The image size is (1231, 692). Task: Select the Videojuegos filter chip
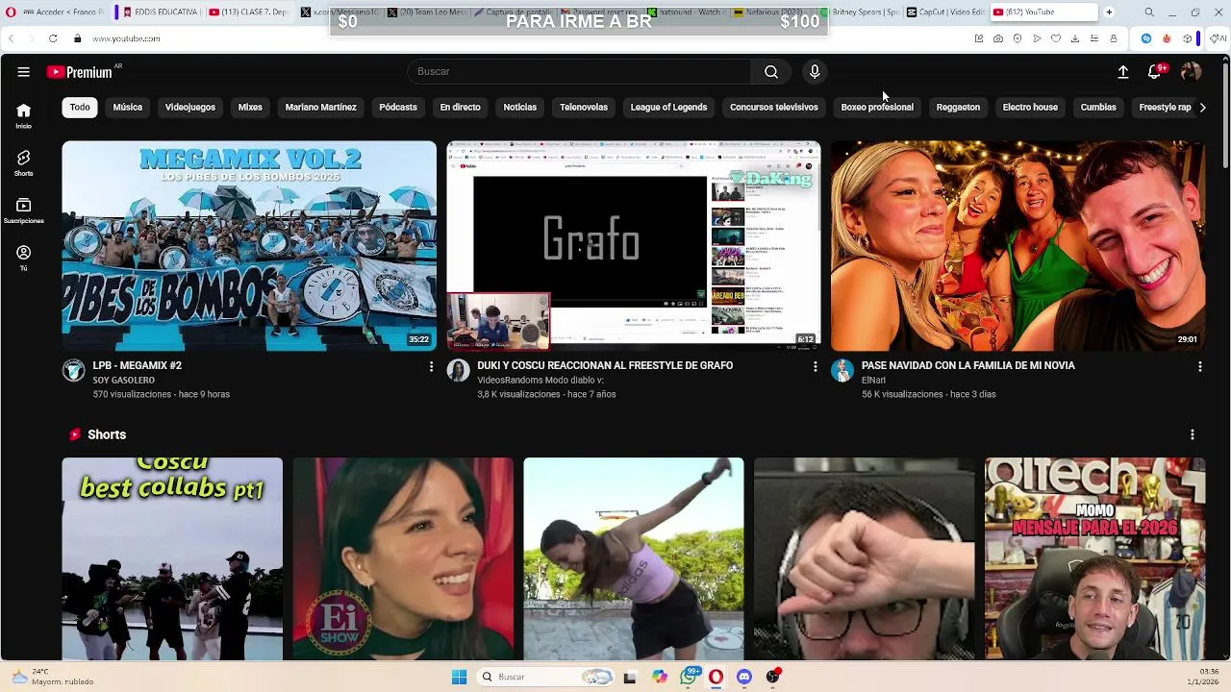190,108
